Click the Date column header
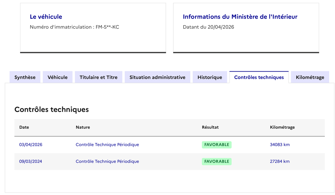335x195 pixels. click(x=24, y=127)
